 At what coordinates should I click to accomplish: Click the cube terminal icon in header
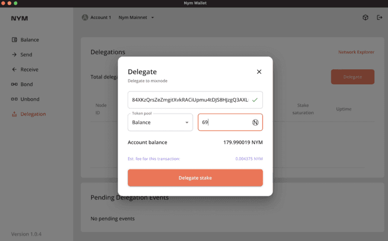pos(365,17)
